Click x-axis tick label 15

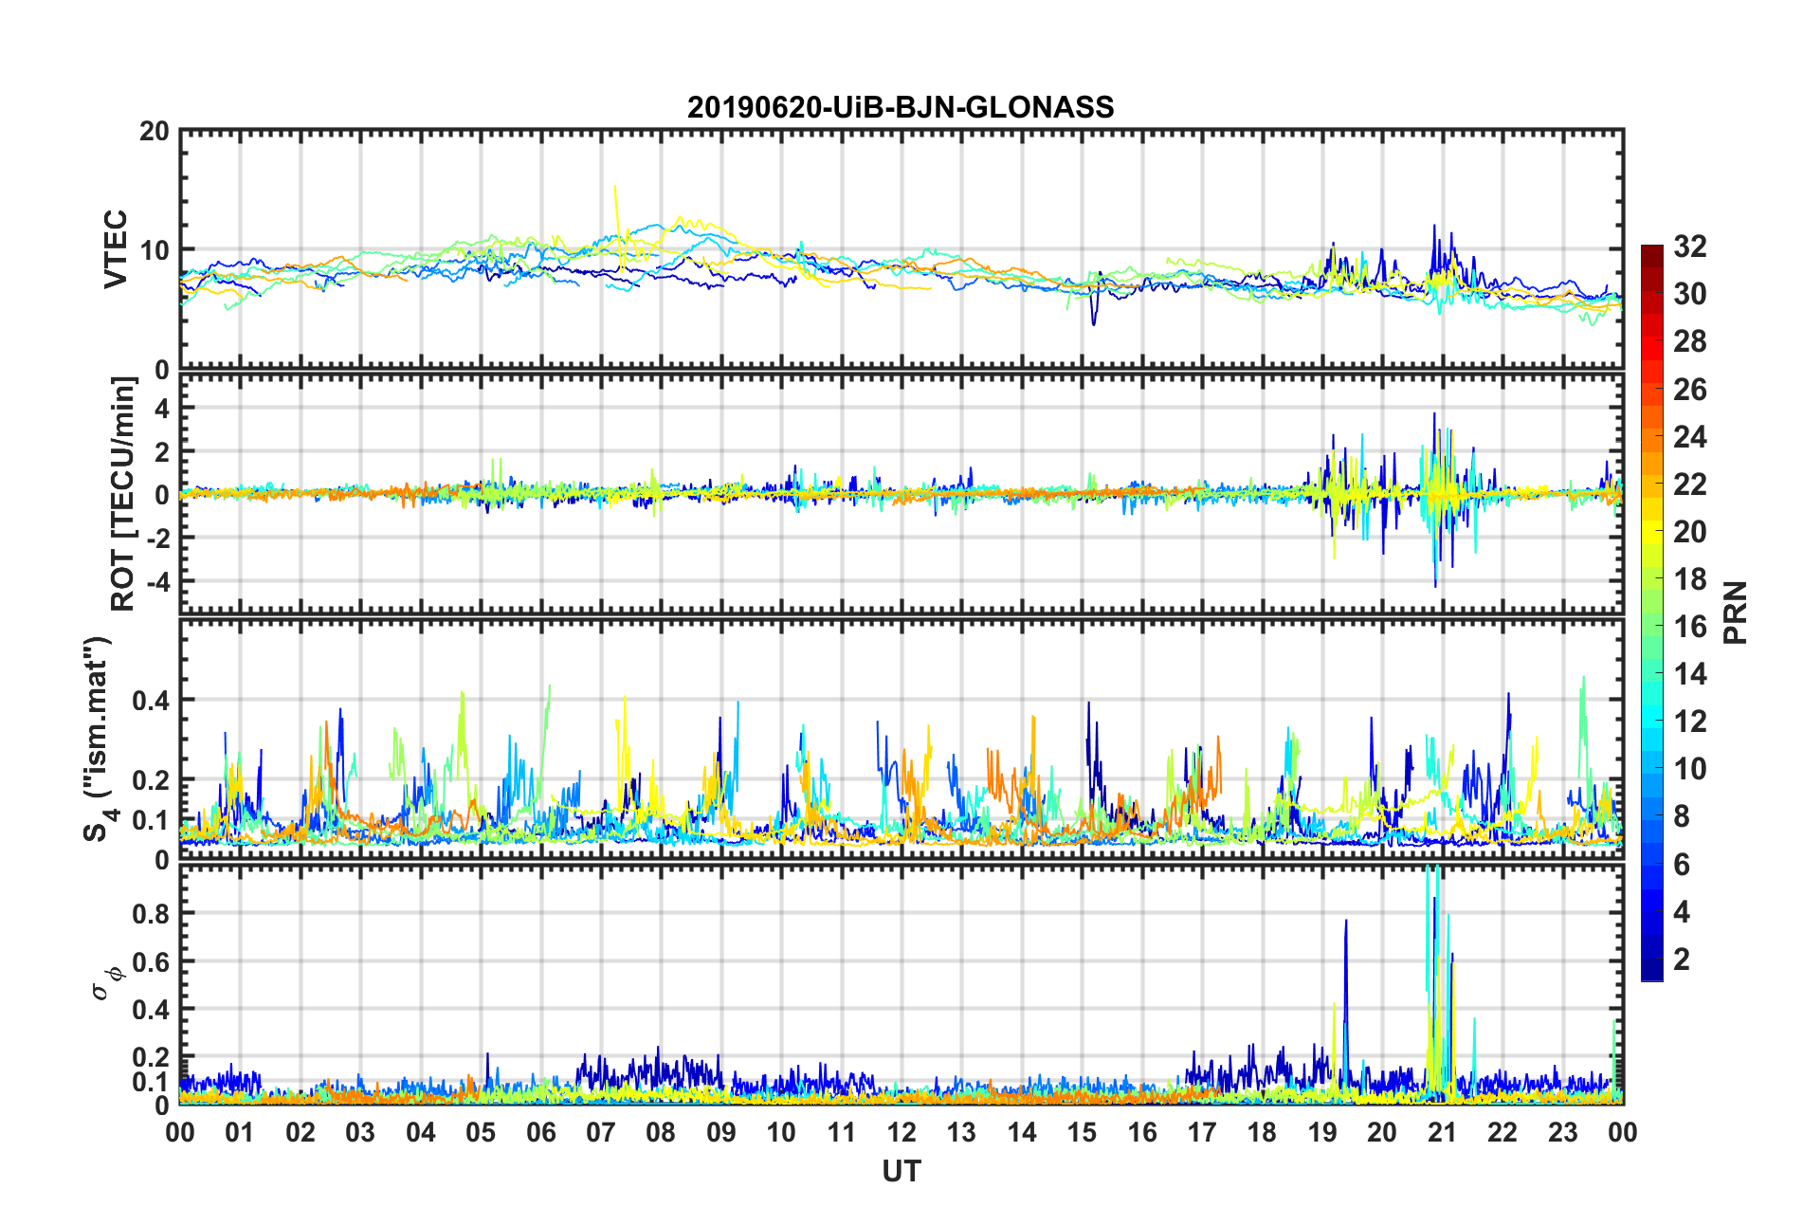[1082, 1132]
